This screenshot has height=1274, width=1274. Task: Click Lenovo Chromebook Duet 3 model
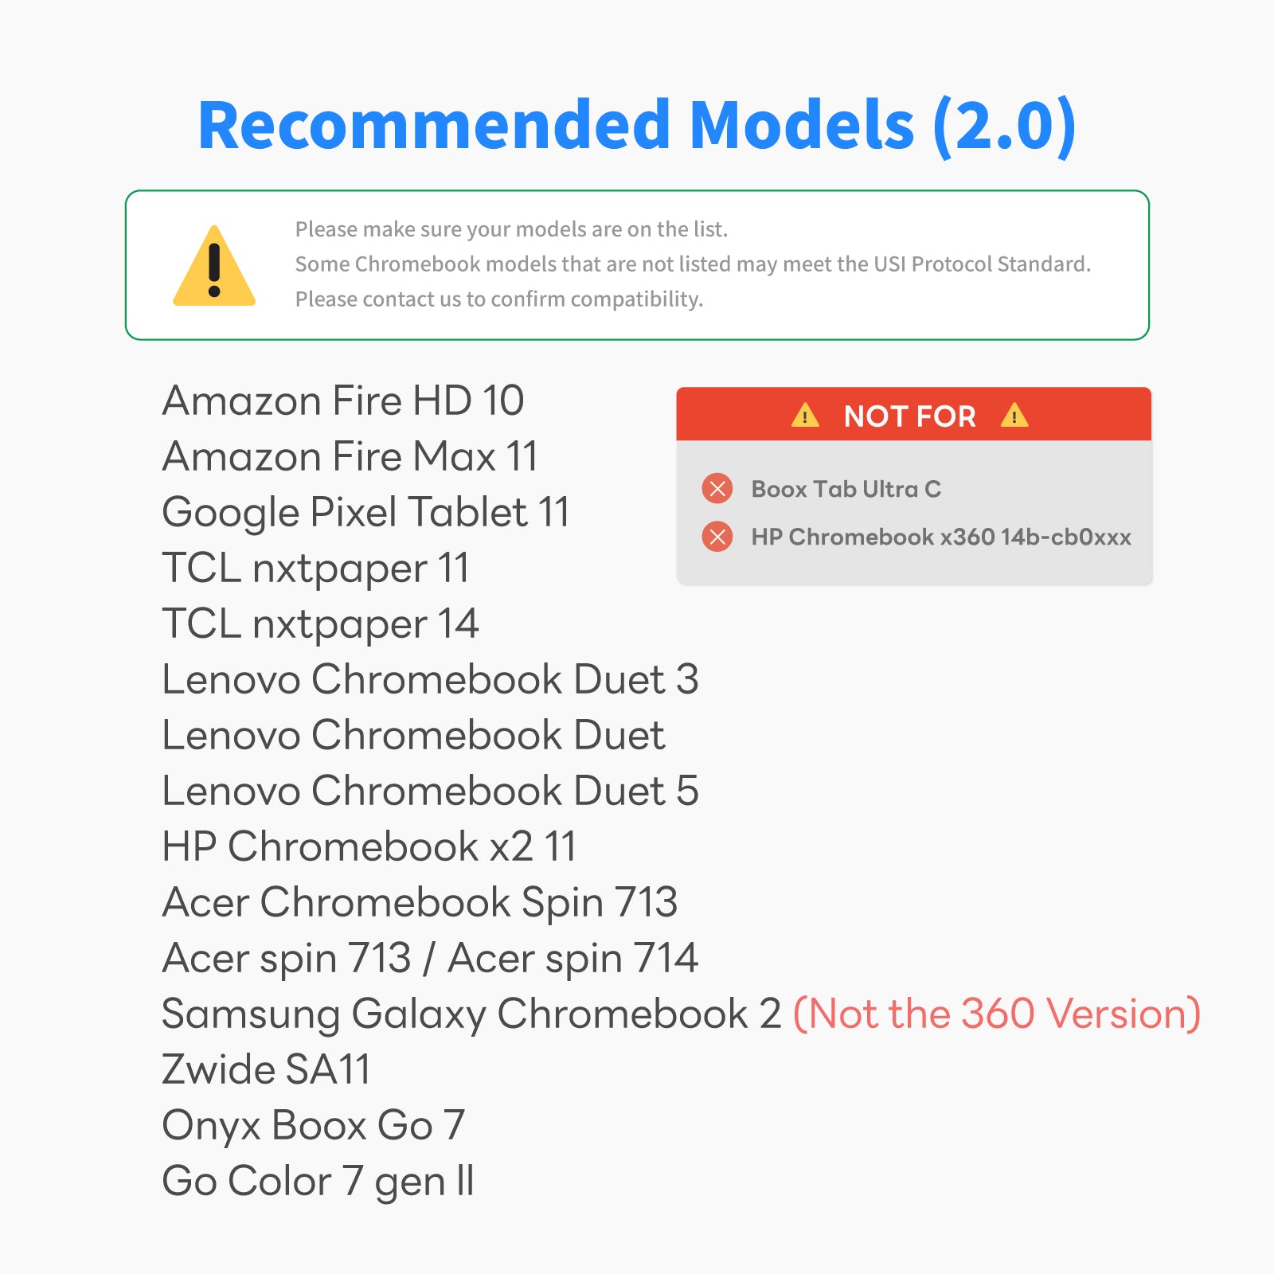pyautogui.click(x=430, y=679)
